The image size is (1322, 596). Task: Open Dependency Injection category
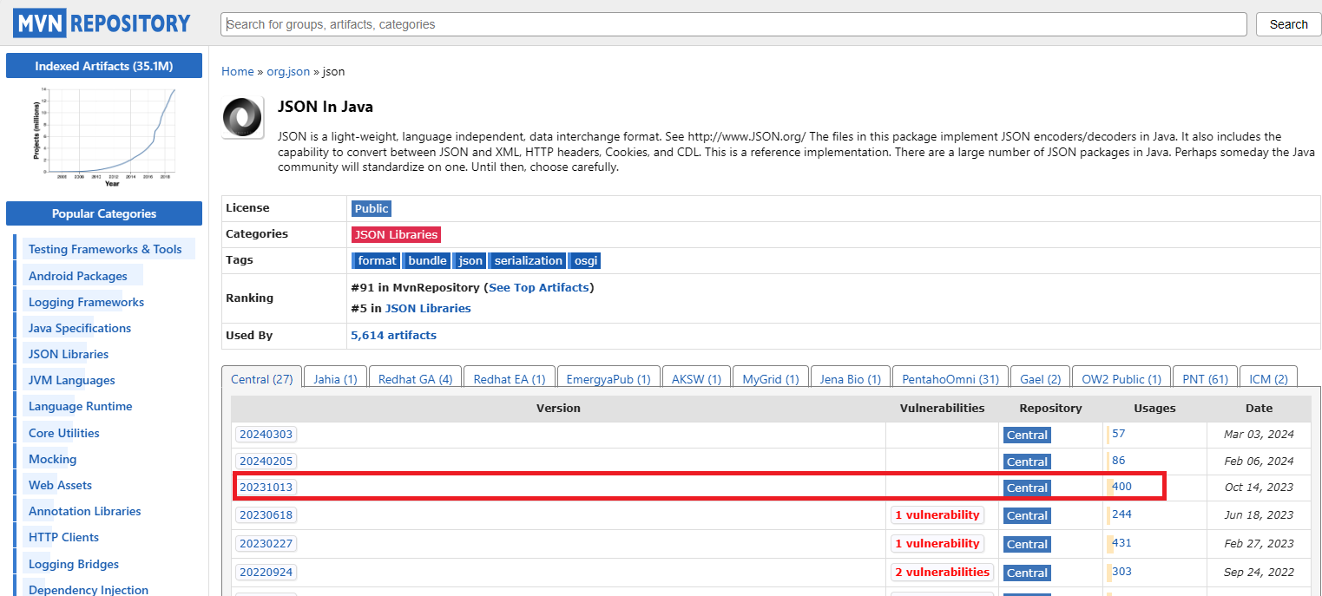pyautogui.click(x=89, y=589)
